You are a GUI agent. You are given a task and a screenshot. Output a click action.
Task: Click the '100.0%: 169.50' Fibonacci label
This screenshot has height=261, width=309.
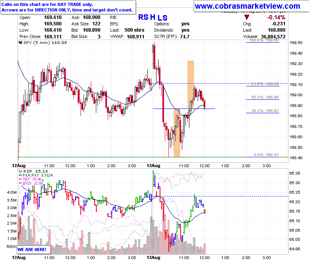pyautogui.click(x=264, y=40)
